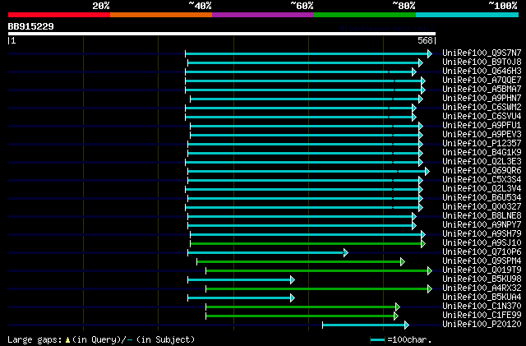The width and height of the screenshot is (526, 346).
Task: Select the UniRef100_C6SWM2 label
Action: point(482,107)
